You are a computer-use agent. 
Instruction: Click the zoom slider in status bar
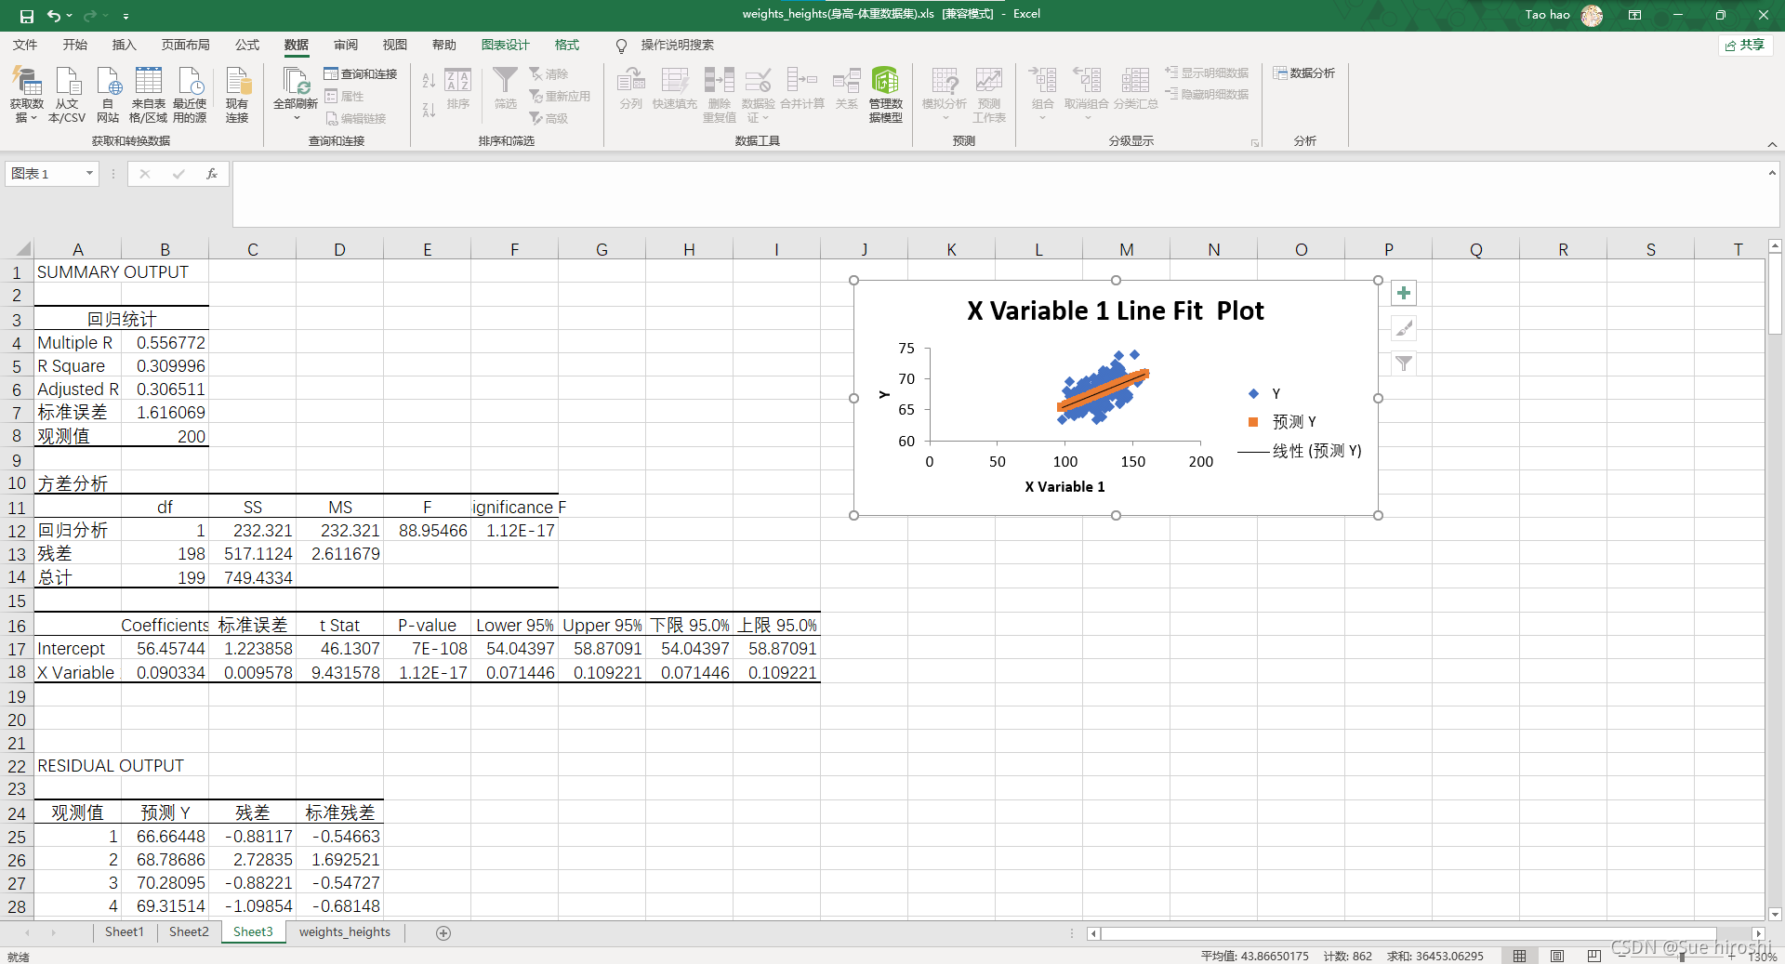coord(1683,956)
